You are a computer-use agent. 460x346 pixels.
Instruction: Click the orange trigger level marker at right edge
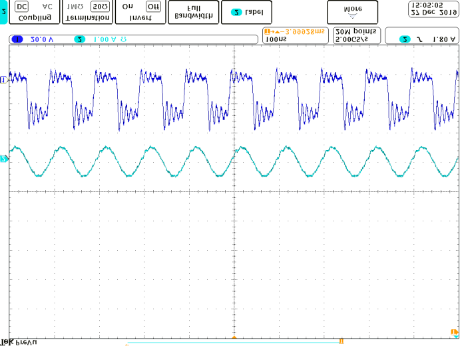pos(454,331)
